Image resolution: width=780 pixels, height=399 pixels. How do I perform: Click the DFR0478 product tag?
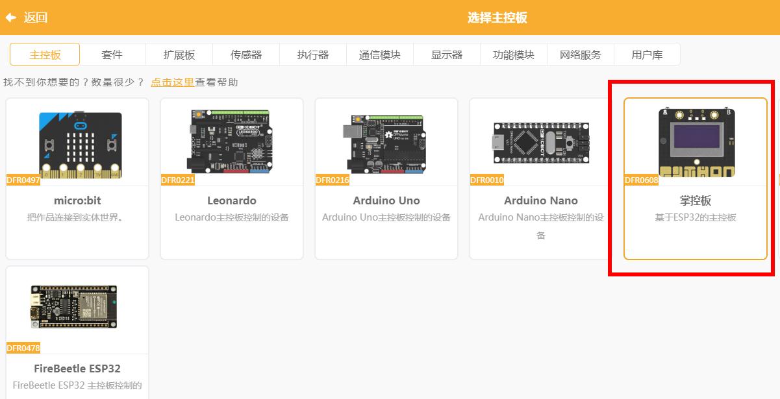(23, 348)
